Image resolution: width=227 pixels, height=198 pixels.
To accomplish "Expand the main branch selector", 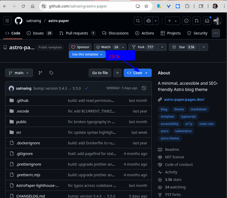I will tap(19, 73).
